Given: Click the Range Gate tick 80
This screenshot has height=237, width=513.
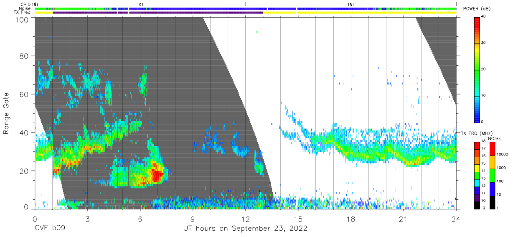Looking at the screenshot, I should [24, 56].
